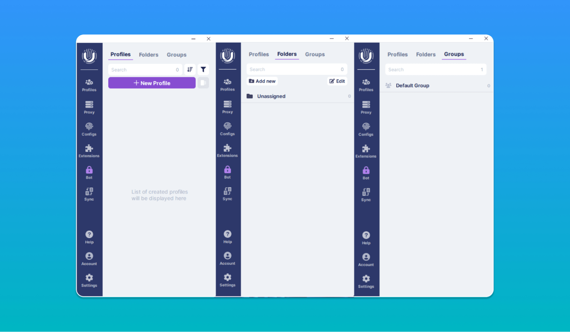Open Account in the middle window sidebar
Screen dimensions: 570x332
click(x=227, y=259)
